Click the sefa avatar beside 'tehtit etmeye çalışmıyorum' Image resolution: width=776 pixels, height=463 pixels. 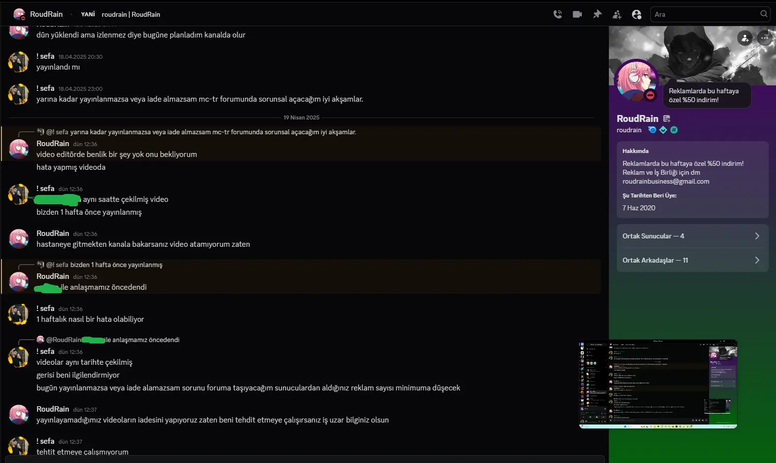pos(19,446)
